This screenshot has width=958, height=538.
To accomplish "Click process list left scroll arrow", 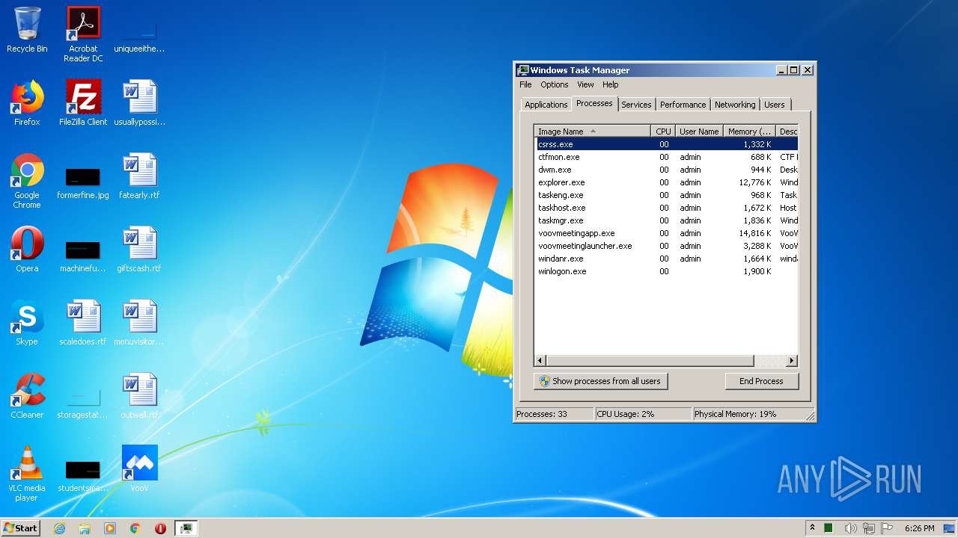I will 541,361.
